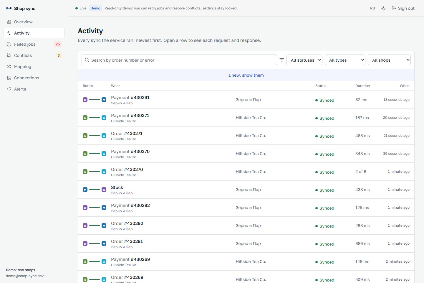Open the All shops dropdown

[389, 60]
